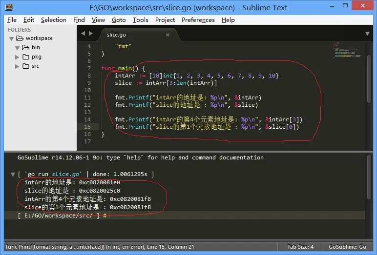Collapse the workspace folder arrow

(11, 39)
